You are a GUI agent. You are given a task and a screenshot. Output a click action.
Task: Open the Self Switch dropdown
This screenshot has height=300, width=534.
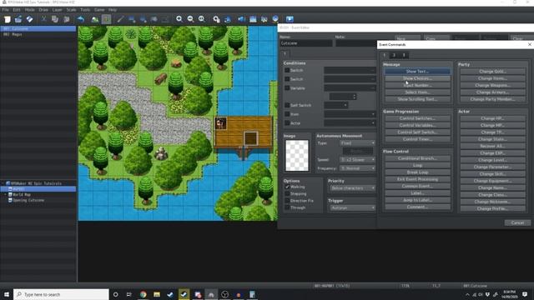point(336,105)
